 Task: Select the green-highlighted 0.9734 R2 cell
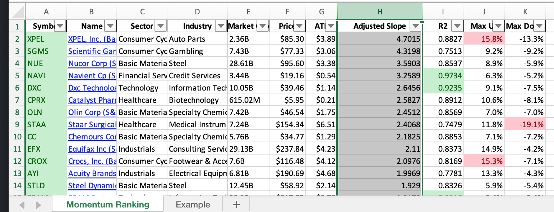(x=443, y=75)
